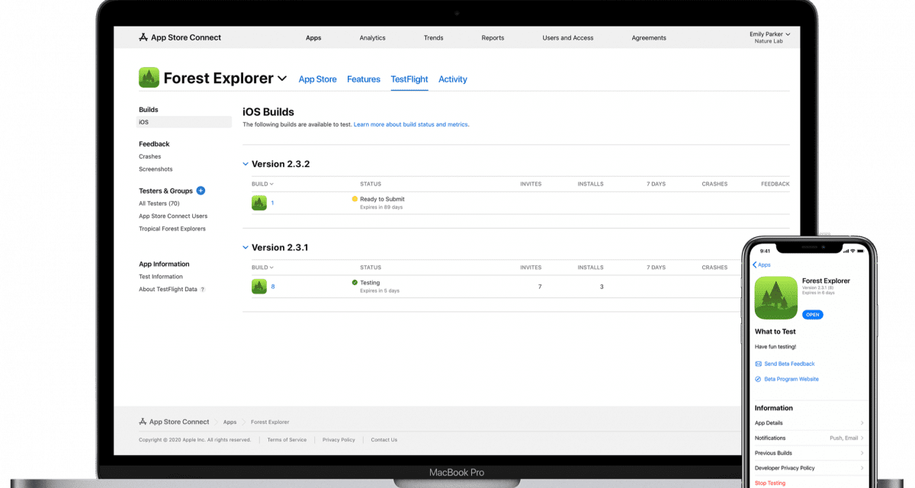Tap the Beta Program Website link text
The height and width of the screenshot is (488, 915).
[x=791, y=379]
